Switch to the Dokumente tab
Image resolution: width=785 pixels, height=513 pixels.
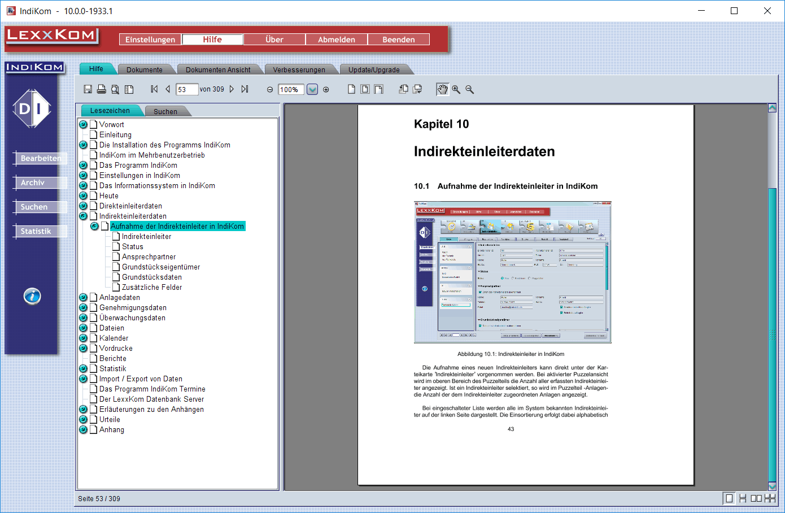coord(145,69)
